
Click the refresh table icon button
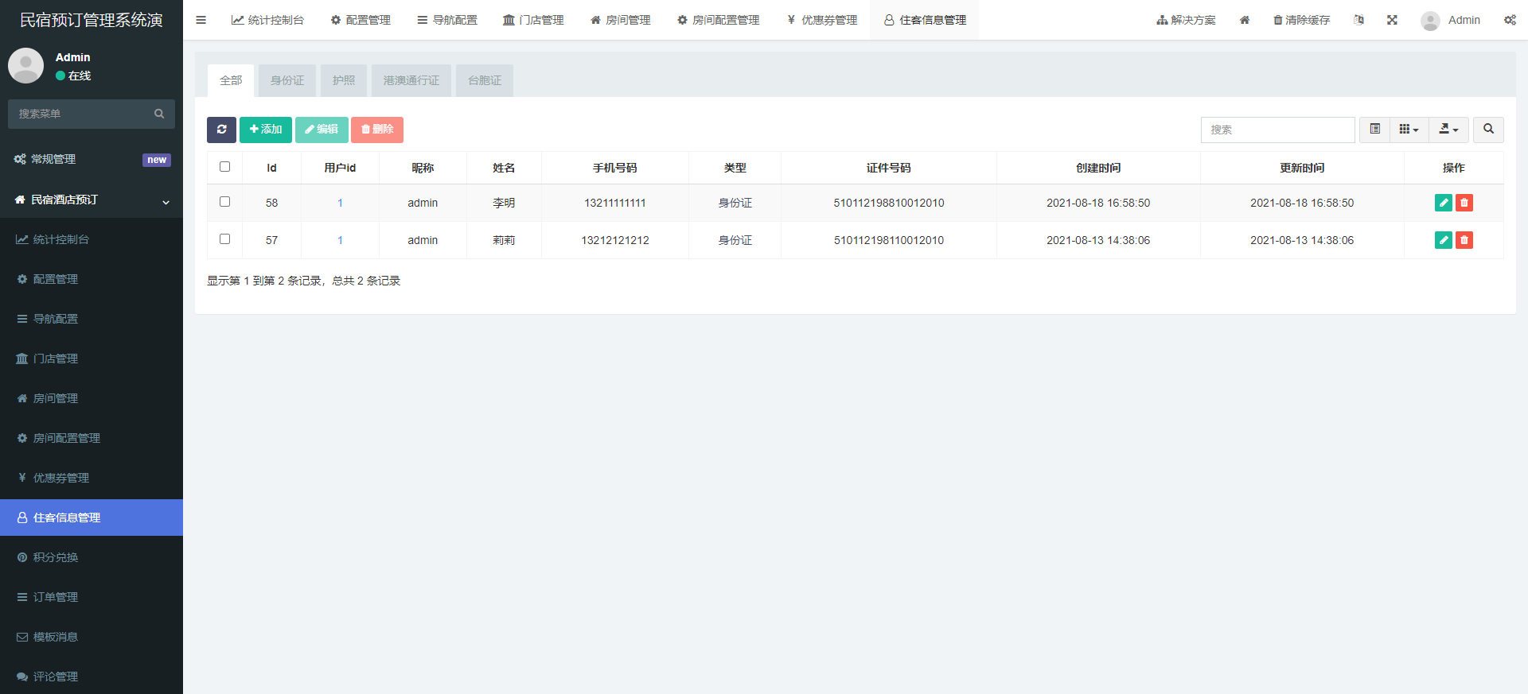tap(221, 130)
